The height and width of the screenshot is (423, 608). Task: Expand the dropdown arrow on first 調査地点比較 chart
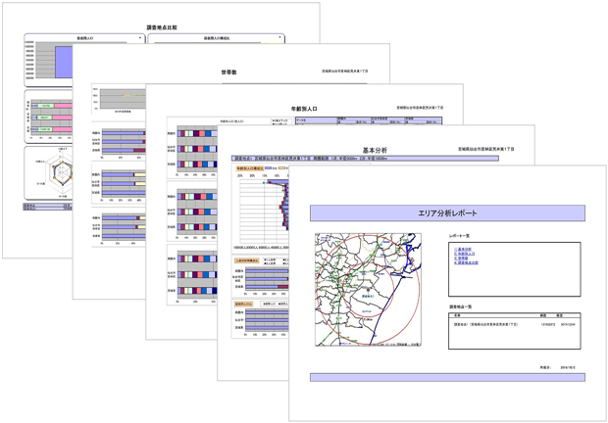point(139,38)
